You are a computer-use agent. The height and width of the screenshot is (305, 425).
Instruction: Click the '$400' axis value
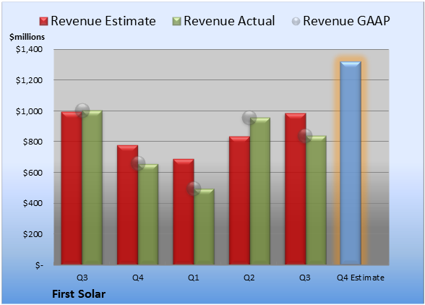[33, 203]
